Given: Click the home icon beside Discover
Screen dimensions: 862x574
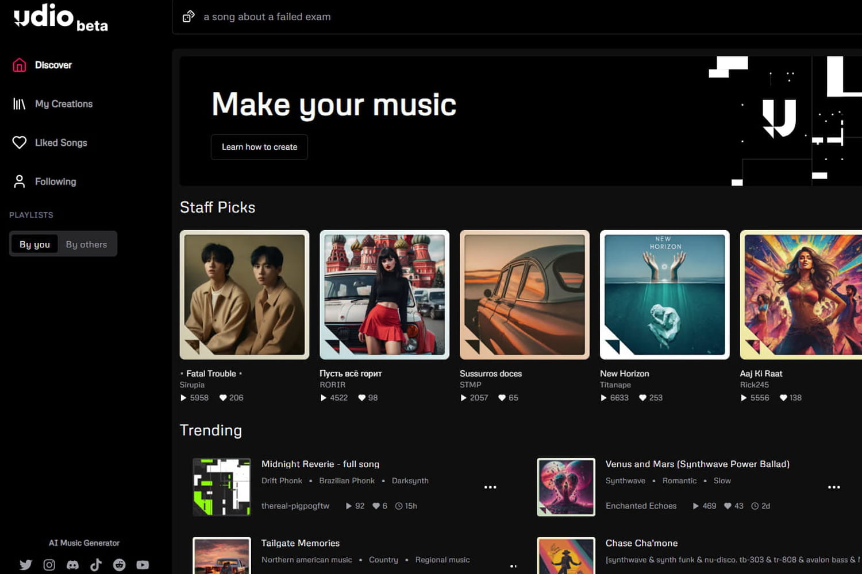Looking at the screenshot, I should point(20,65).
